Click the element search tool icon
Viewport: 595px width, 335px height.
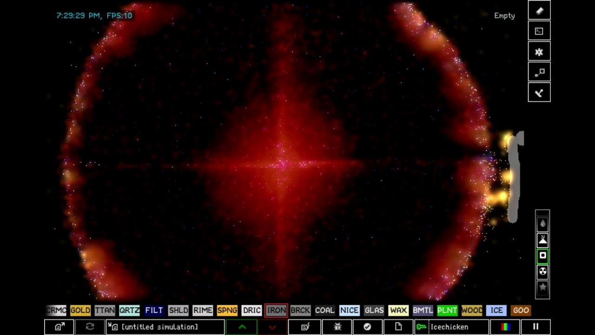point(539,93)
